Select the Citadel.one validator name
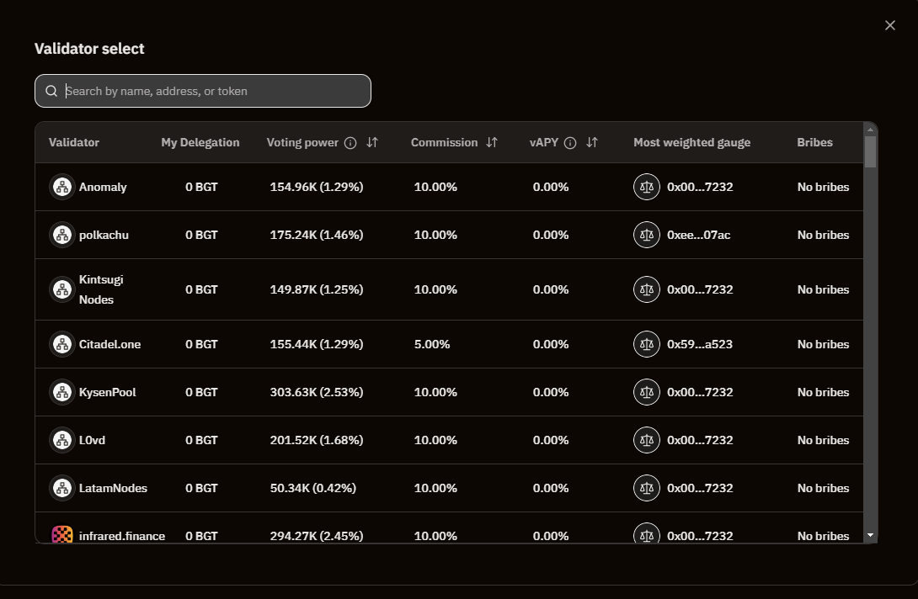The width and height of the screenshot is (918, 599). pyautogui.click(x=110, y=345)
